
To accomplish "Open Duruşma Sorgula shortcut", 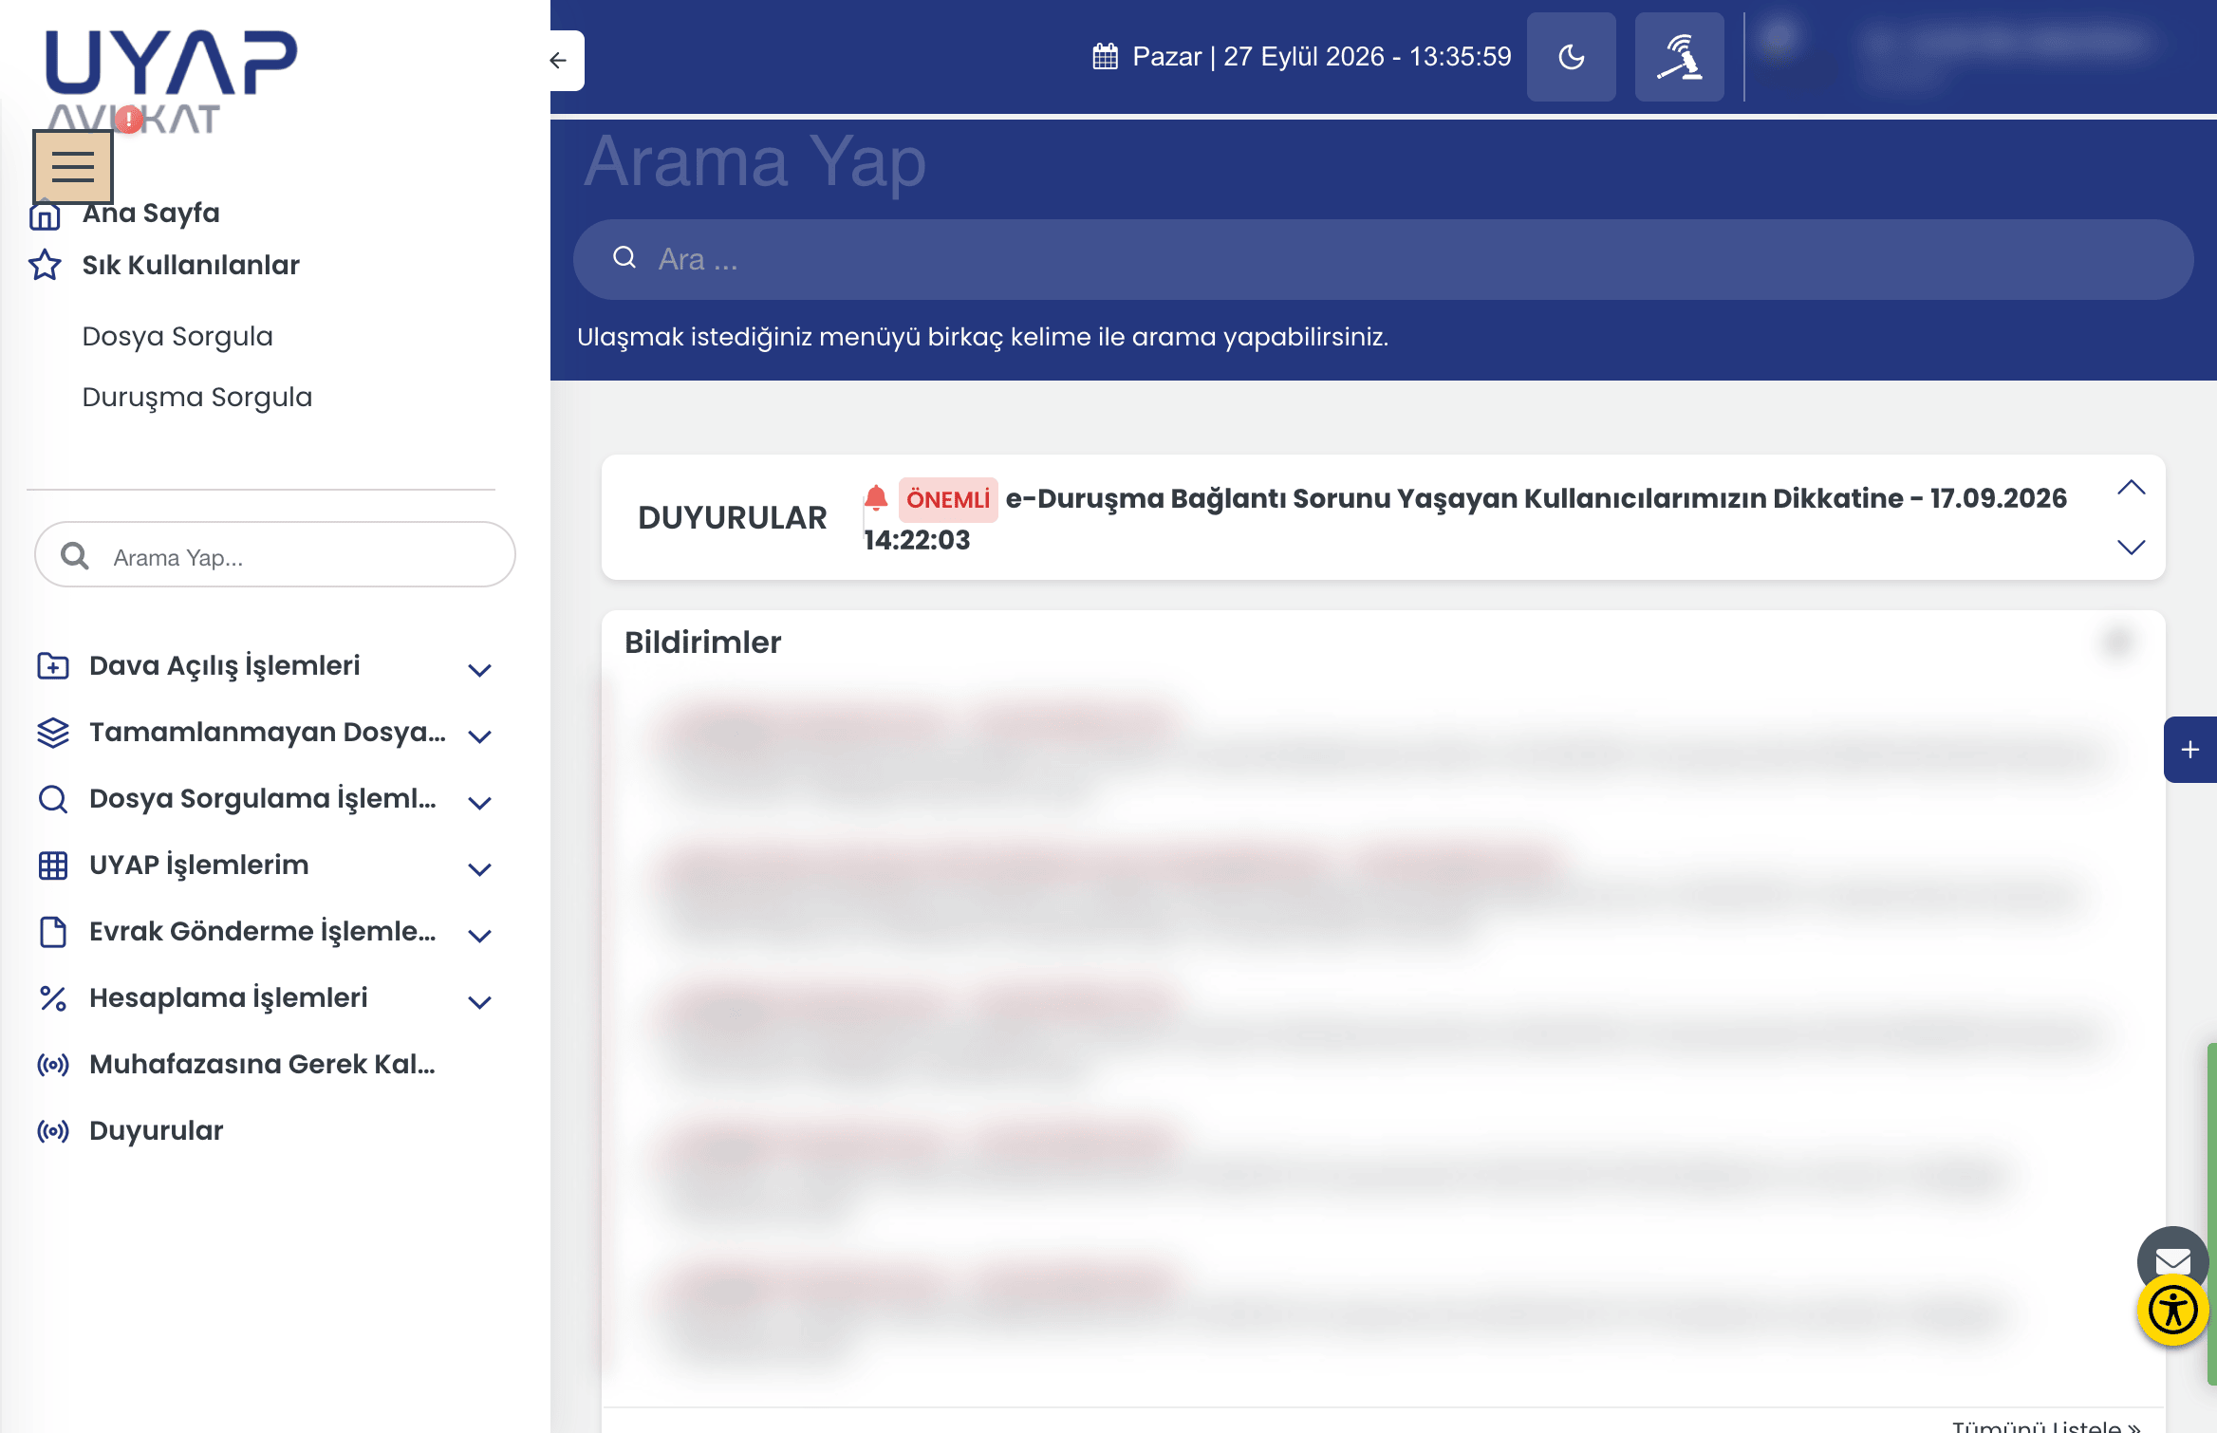I will (x=197, y=397).
